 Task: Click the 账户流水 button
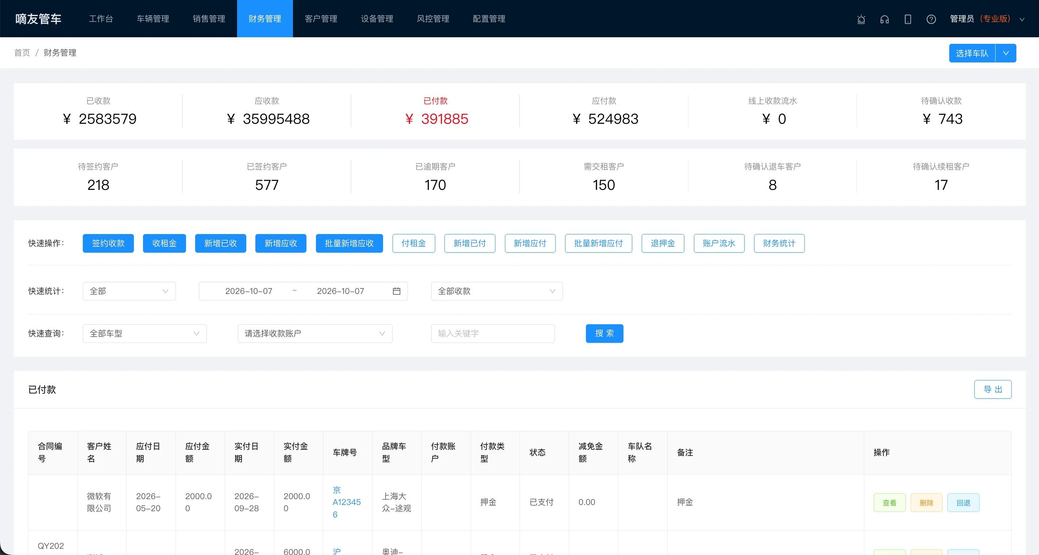719,244
